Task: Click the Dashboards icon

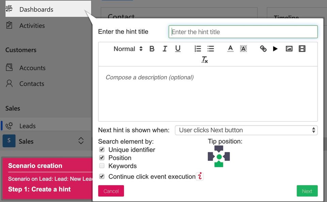Action: tap(9, 9)
